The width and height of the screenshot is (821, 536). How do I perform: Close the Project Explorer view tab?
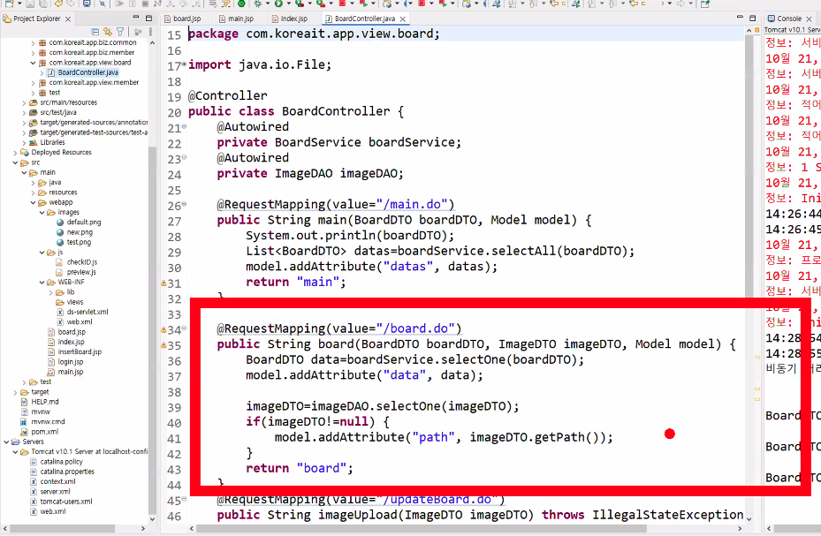click(68, 19)
